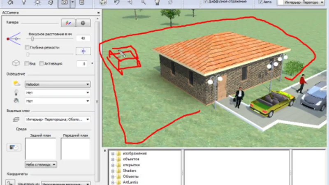Viewport: 329px width, 185px height.
Task: Click the round refresh preview icon
Action: pyautogui.click(x=103, y=2)
